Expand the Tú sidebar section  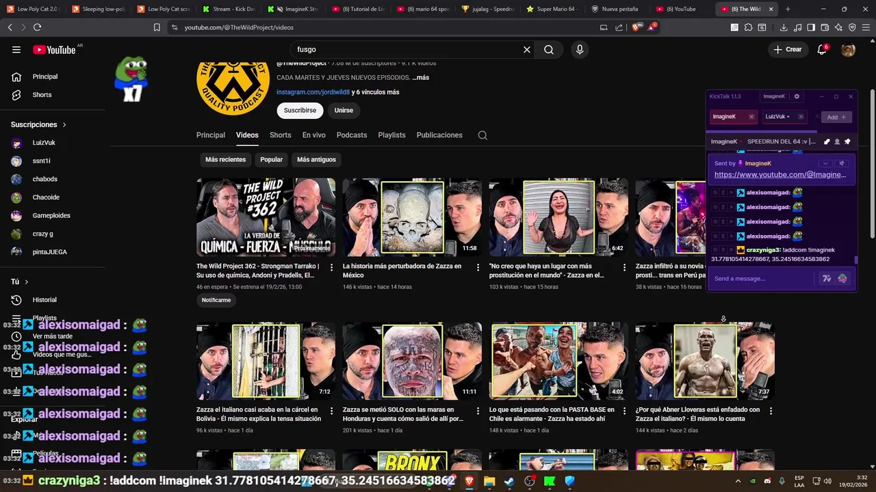[x=20, y=282]
